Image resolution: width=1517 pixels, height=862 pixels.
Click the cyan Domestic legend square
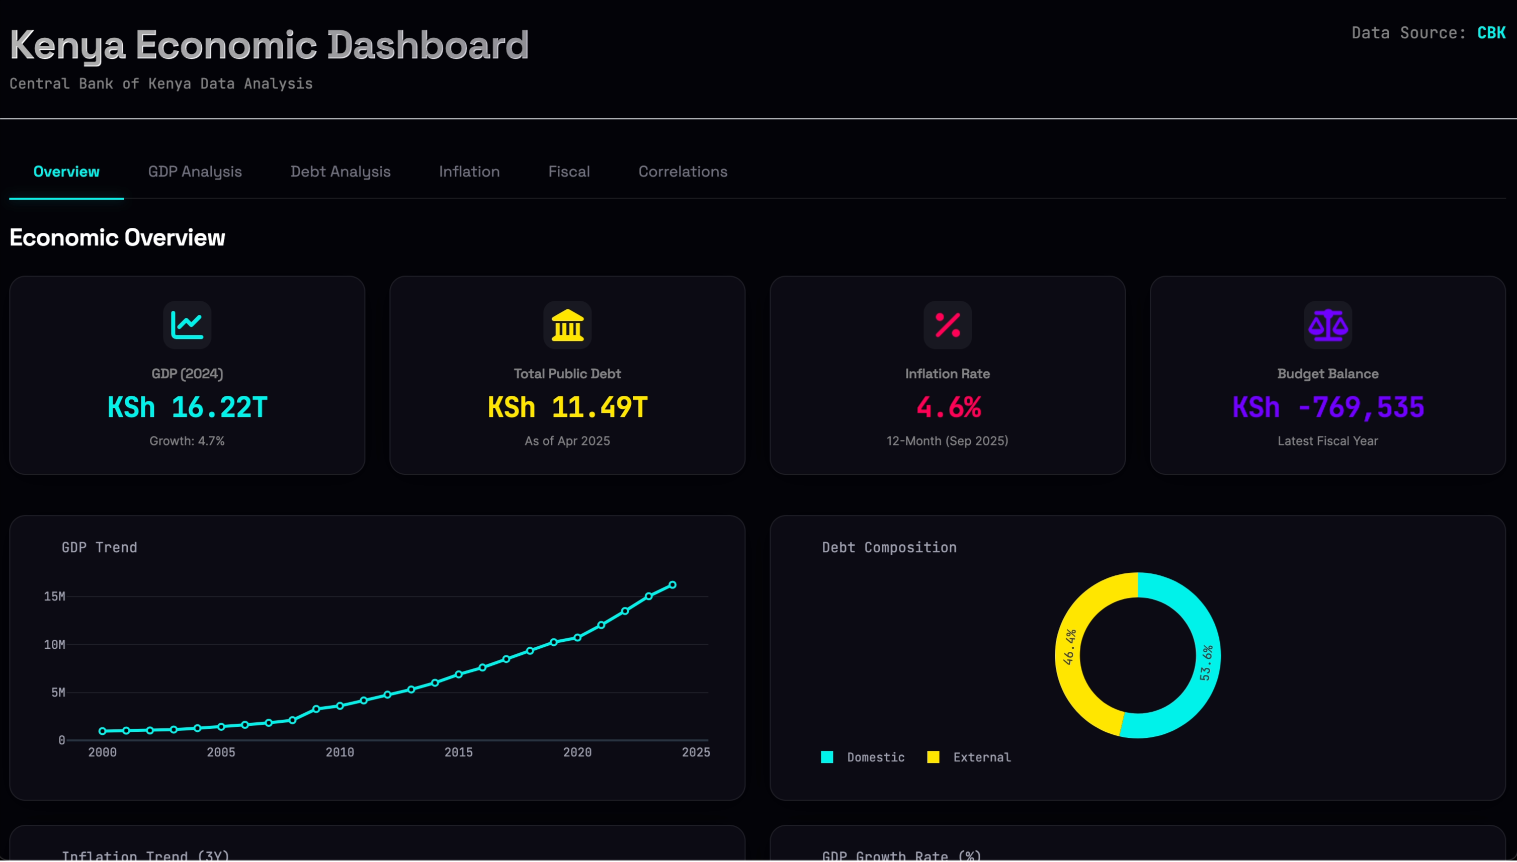[826, 756]
